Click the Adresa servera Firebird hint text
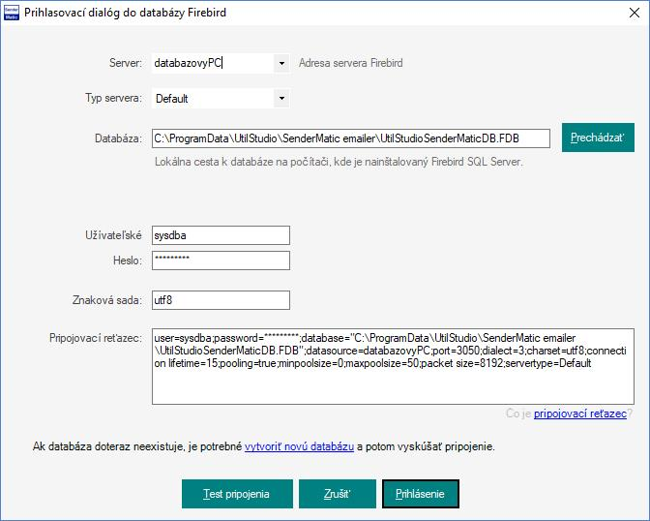650x521 pixels. click(351, 63)
